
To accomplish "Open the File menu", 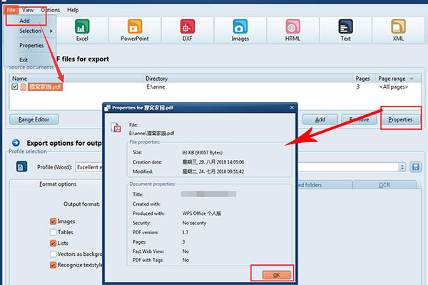I will pos(11,10).
